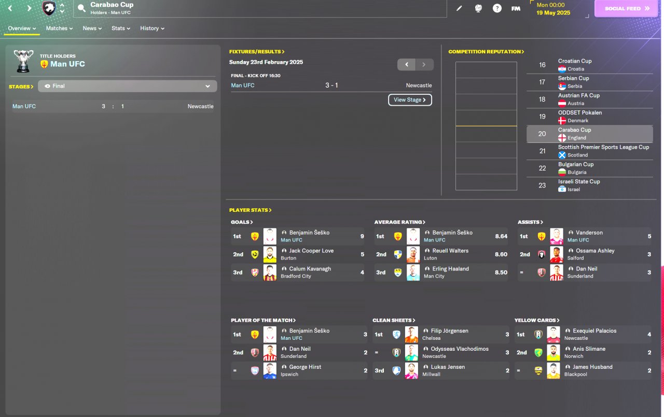Click Luton badge in Average Rating list
Screen dimensions: 664x417
coord(398,254)
